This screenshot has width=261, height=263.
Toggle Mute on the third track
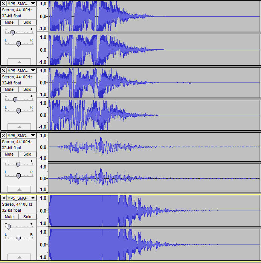click(9, 154)
